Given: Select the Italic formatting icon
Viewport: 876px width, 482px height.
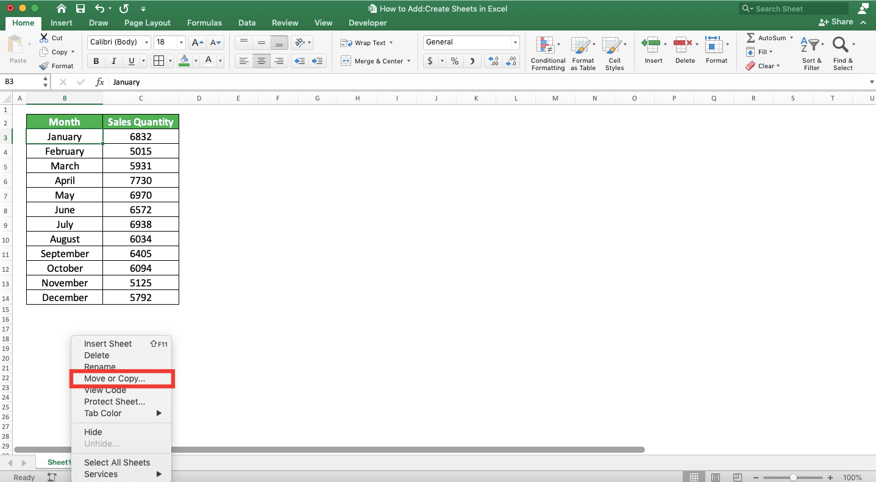Looking at the screenshot, I should point(112,61).
